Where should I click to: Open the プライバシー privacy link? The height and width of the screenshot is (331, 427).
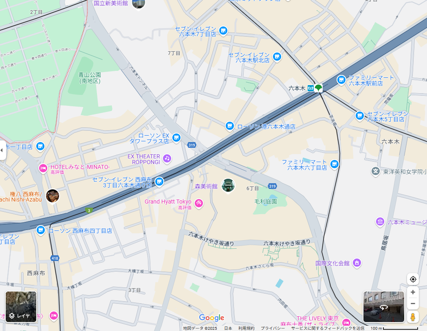pos(273,328)
